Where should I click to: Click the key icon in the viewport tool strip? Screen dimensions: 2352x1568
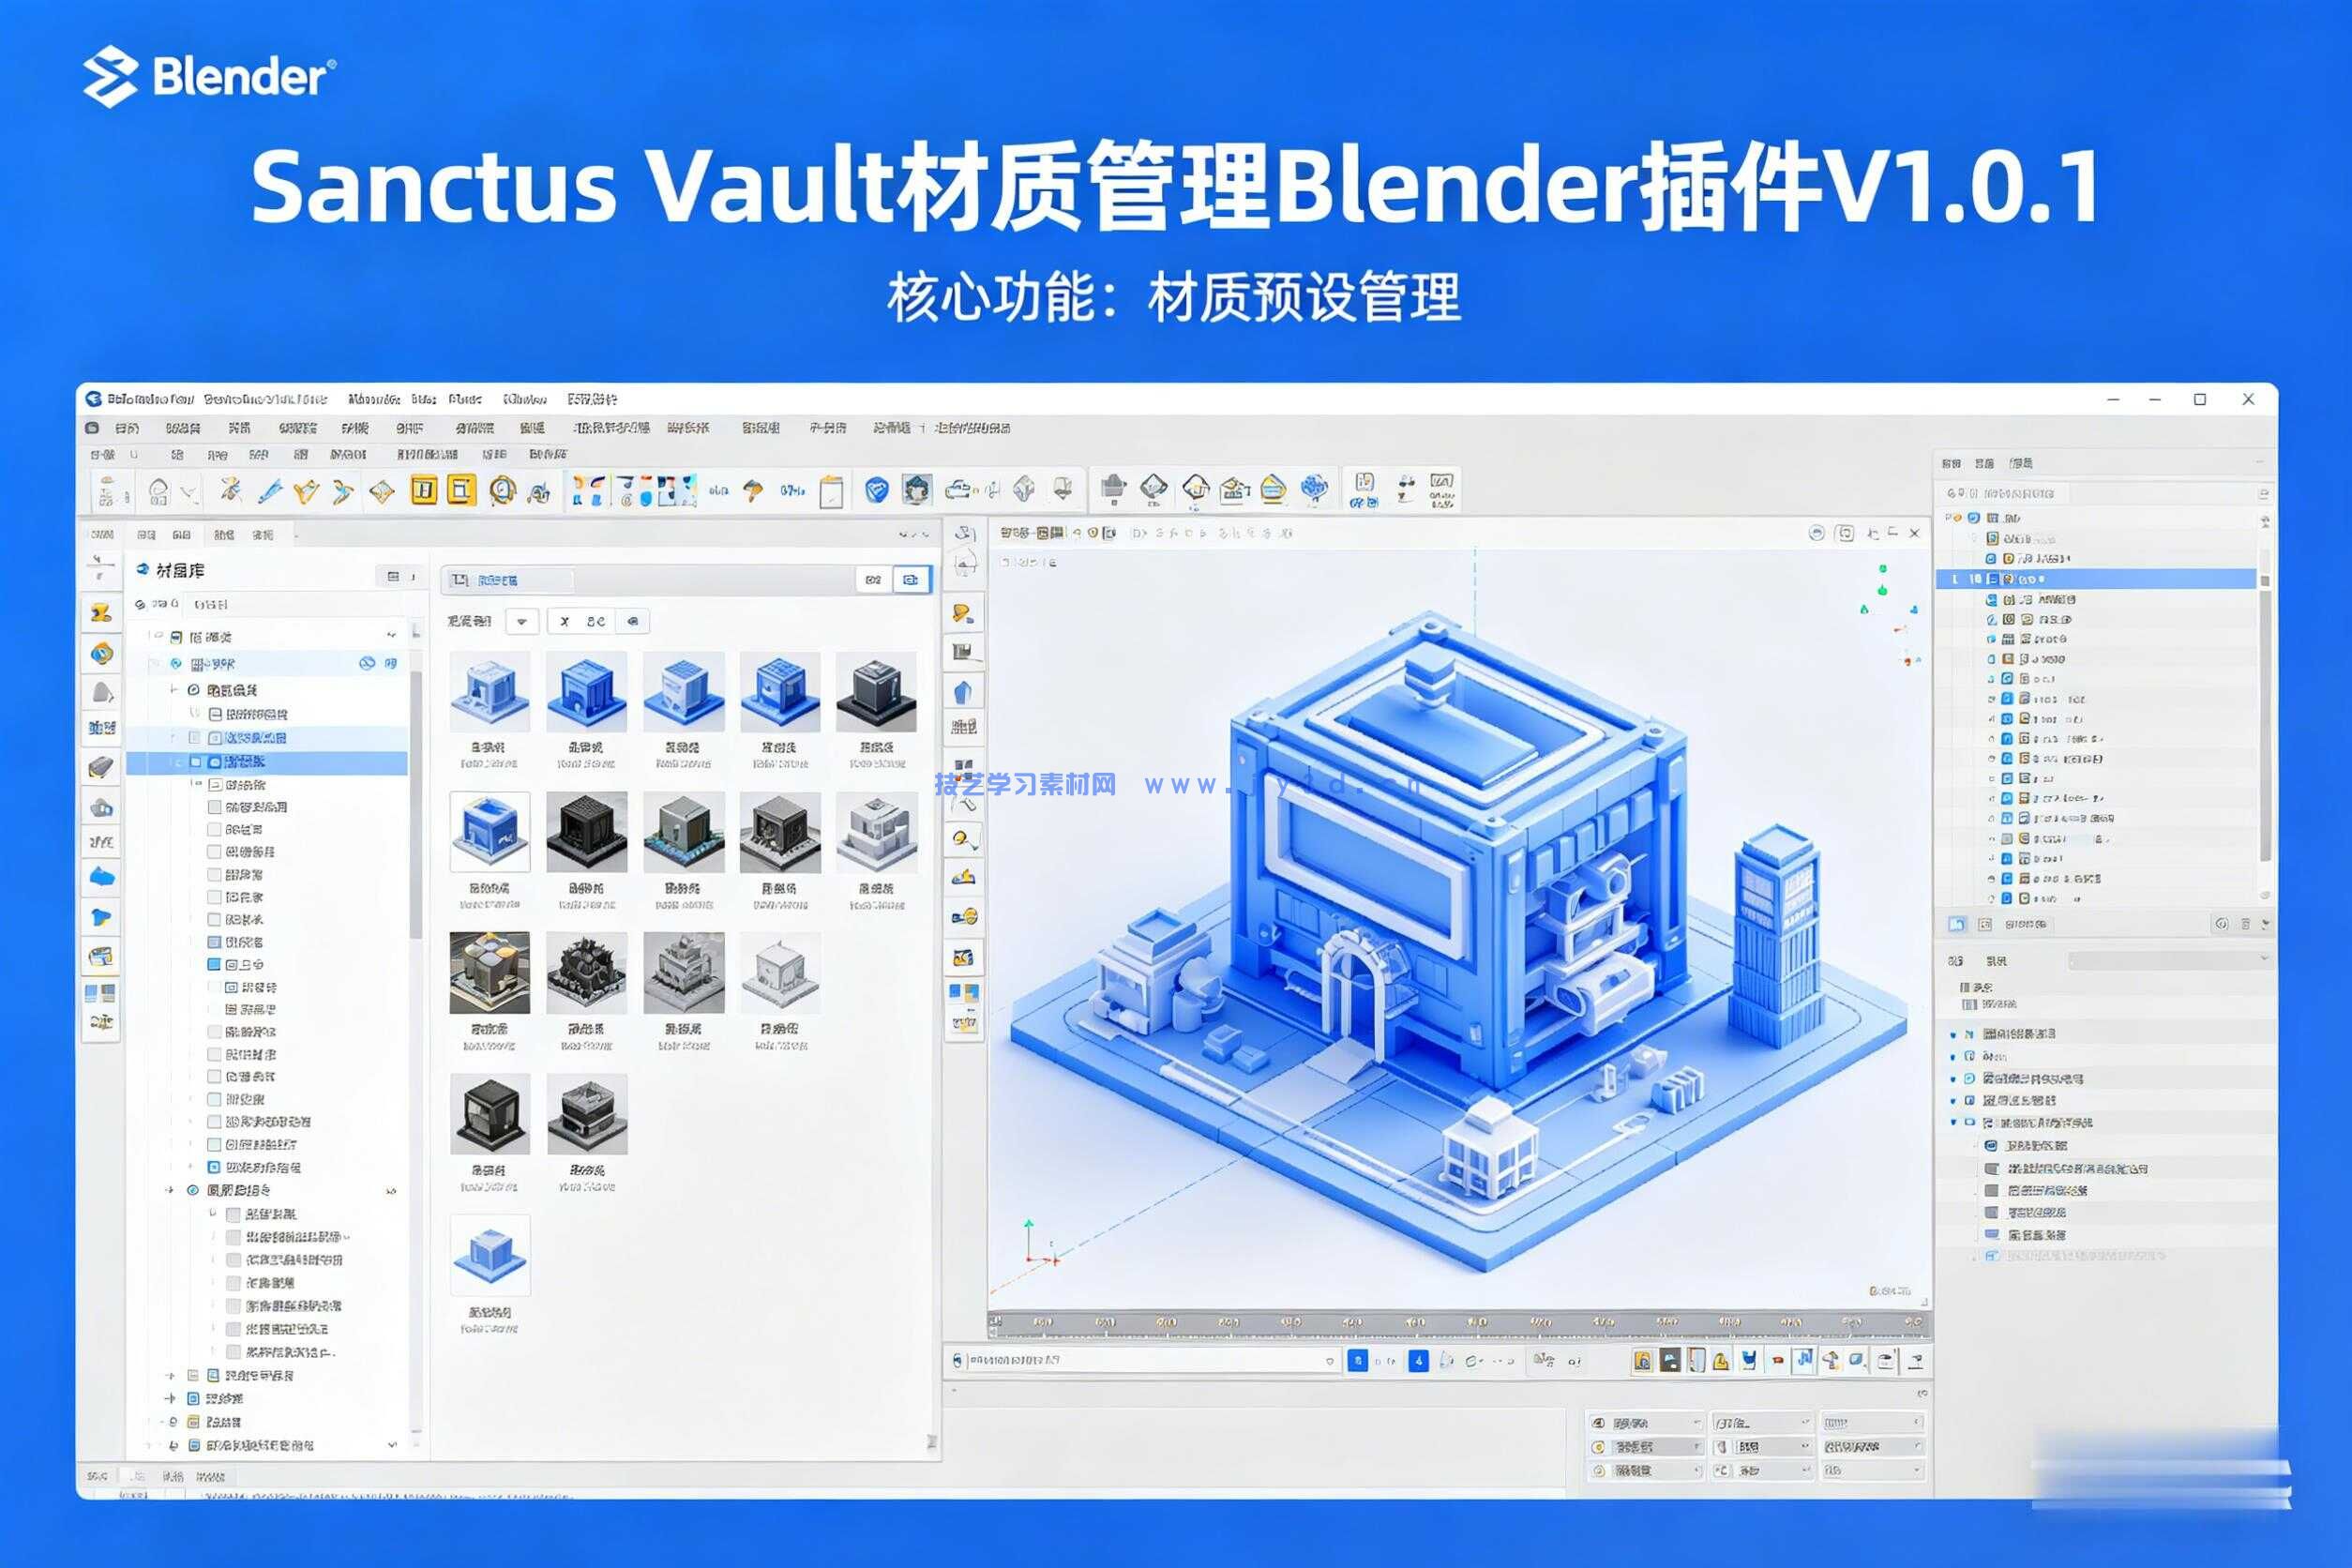pos(964,916)
